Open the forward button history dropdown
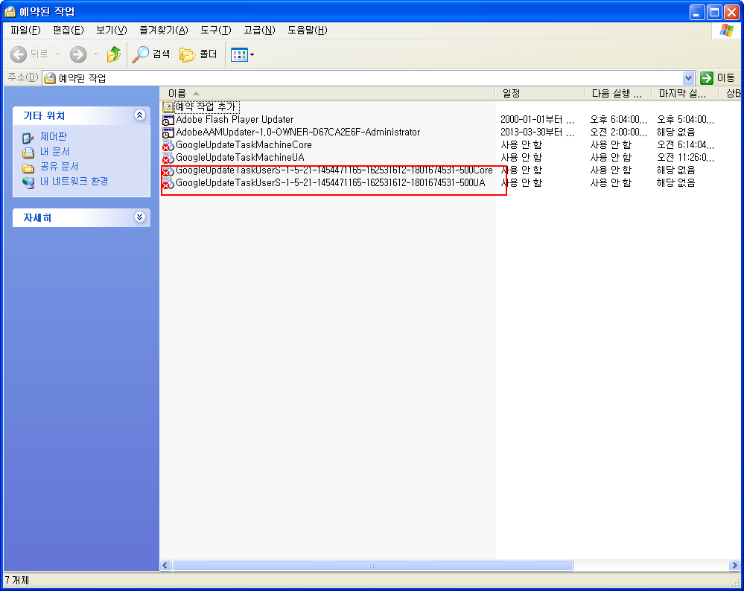Viewport: 744px width, 591px height. click(95, 54)
